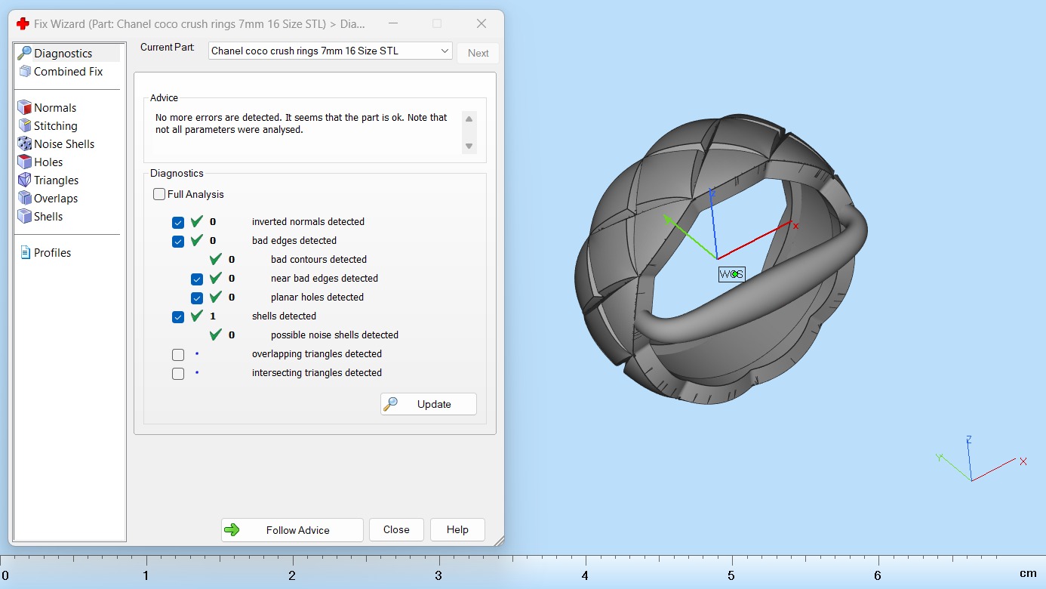Click the 'bad contours detected' label
1046x589 pixels.
pos(318,259)
